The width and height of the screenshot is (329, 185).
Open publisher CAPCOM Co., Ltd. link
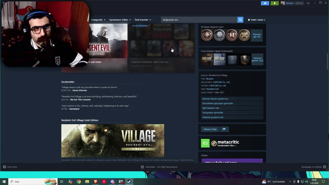pyautogui.click(x=218, y=86)
